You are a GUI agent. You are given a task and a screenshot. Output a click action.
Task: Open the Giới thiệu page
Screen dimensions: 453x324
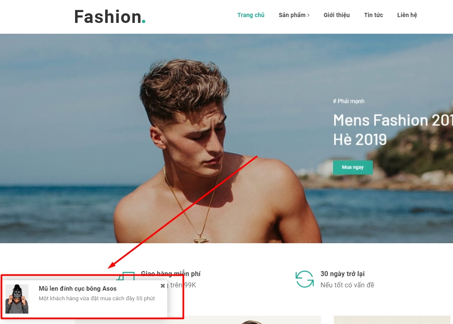[337, 15]
